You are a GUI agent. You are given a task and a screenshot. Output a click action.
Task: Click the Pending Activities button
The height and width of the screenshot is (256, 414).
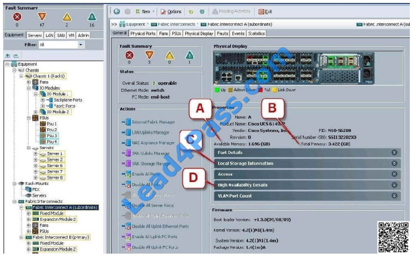coord(231,11)
